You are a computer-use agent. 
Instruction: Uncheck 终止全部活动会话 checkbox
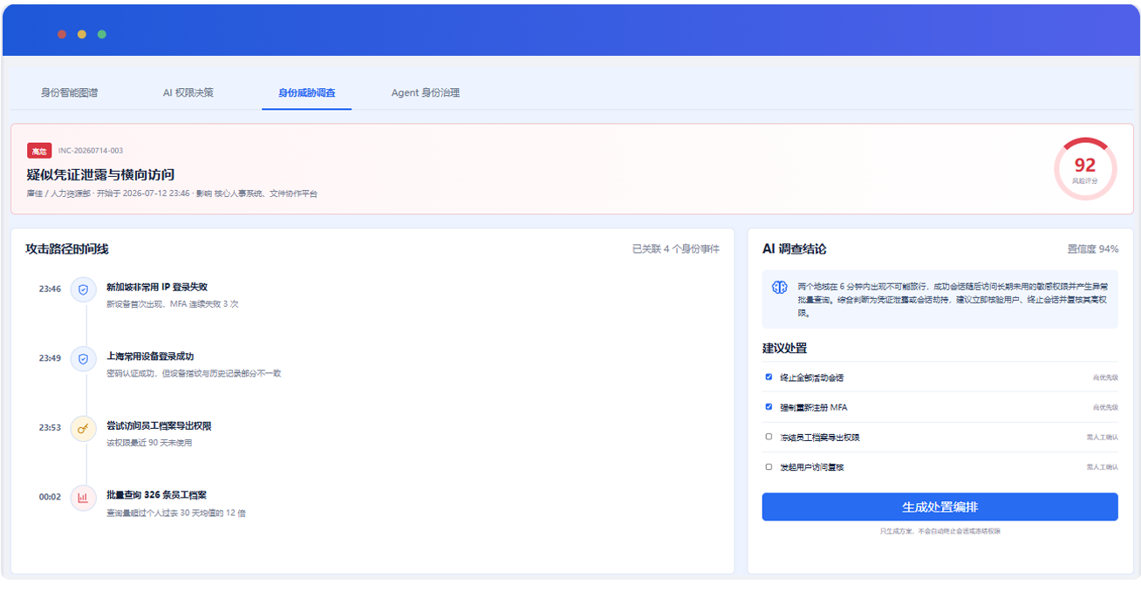tap(769, 377)
